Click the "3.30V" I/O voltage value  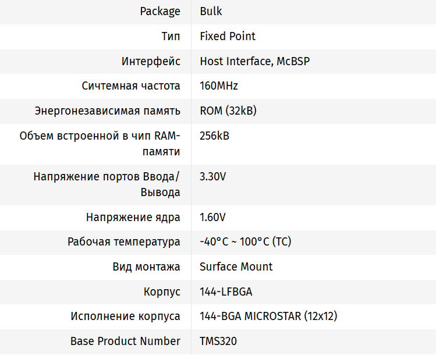[x=212, y=177]
